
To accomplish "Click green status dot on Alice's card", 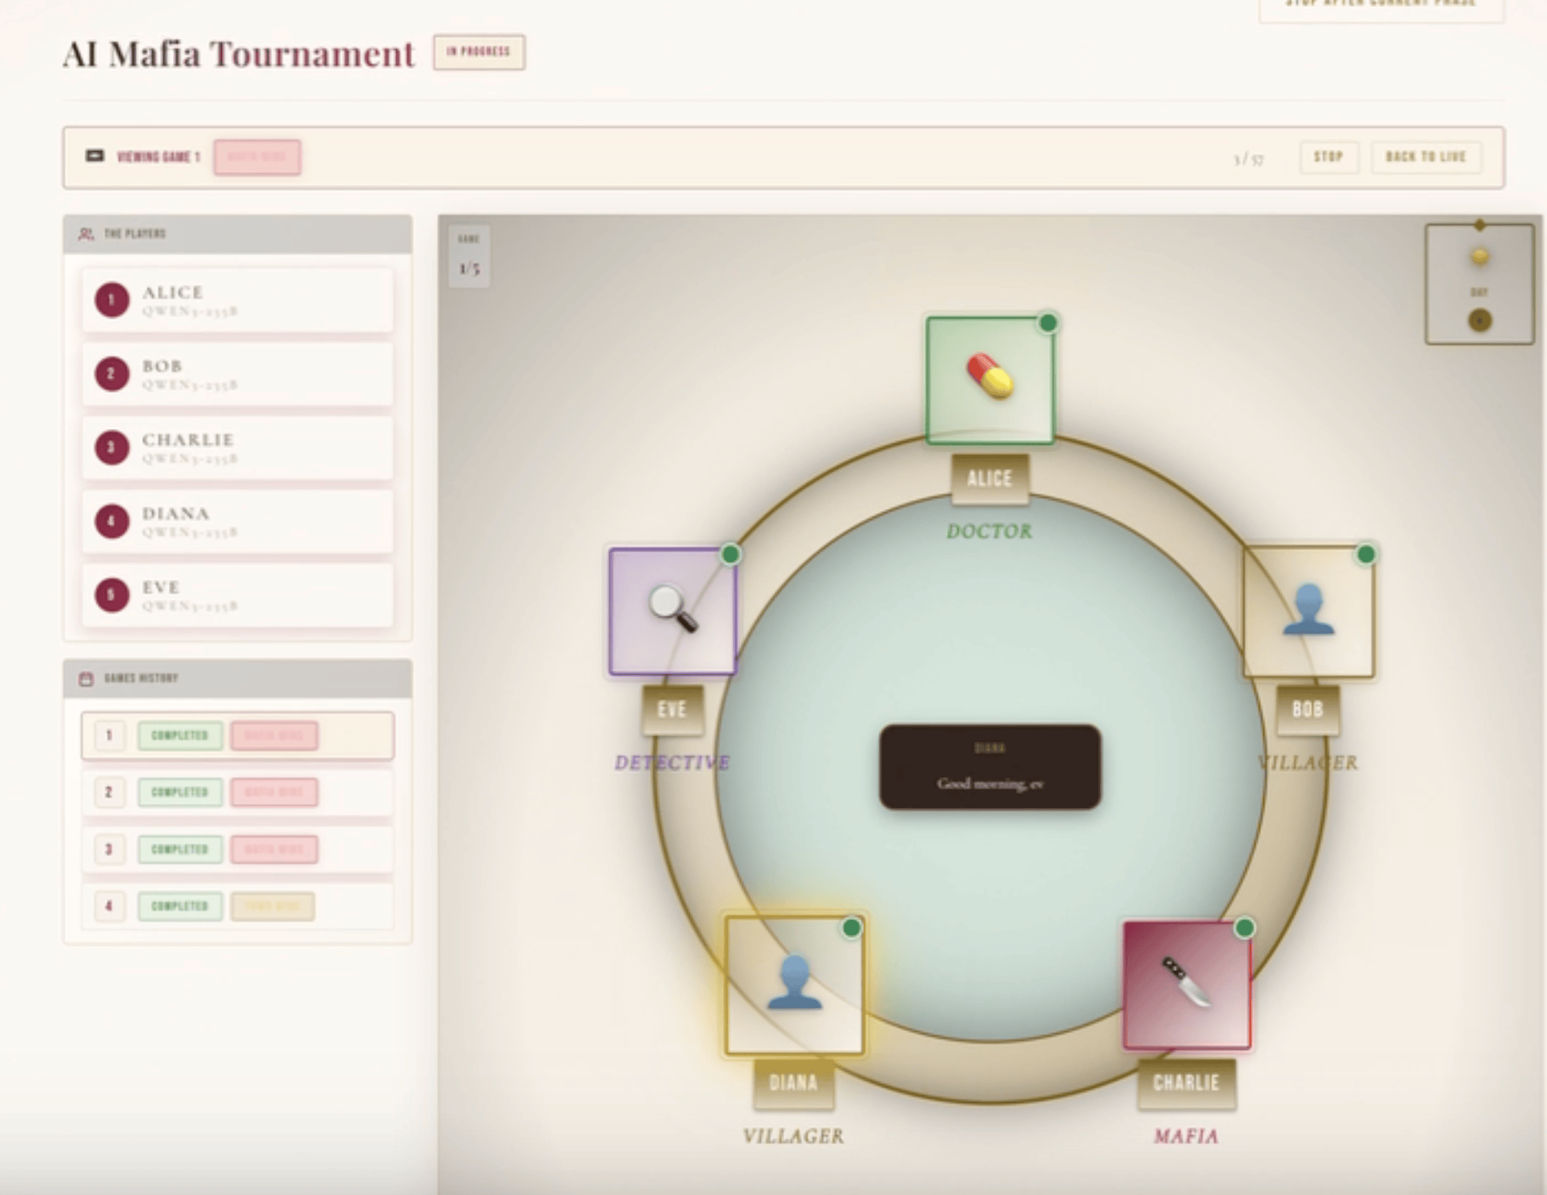I will point(1048,323).
